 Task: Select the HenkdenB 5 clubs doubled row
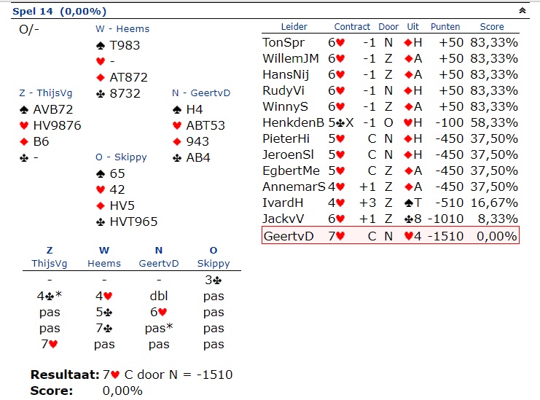[x=390, y=122]
